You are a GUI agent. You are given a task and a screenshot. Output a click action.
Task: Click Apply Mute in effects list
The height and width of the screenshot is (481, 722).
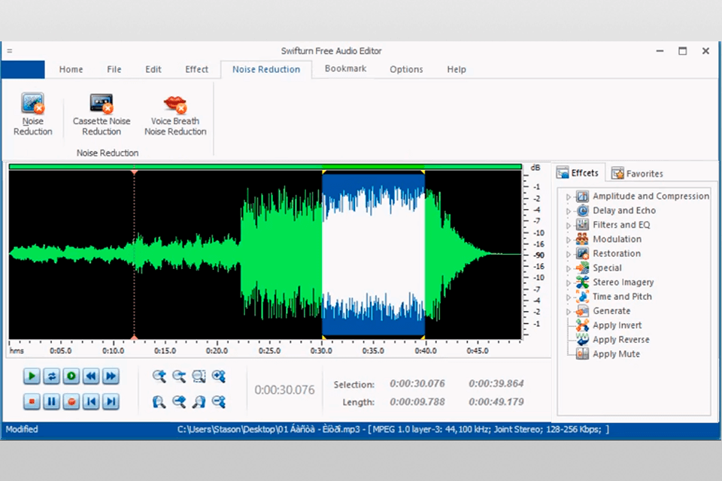tap(615, 354)
